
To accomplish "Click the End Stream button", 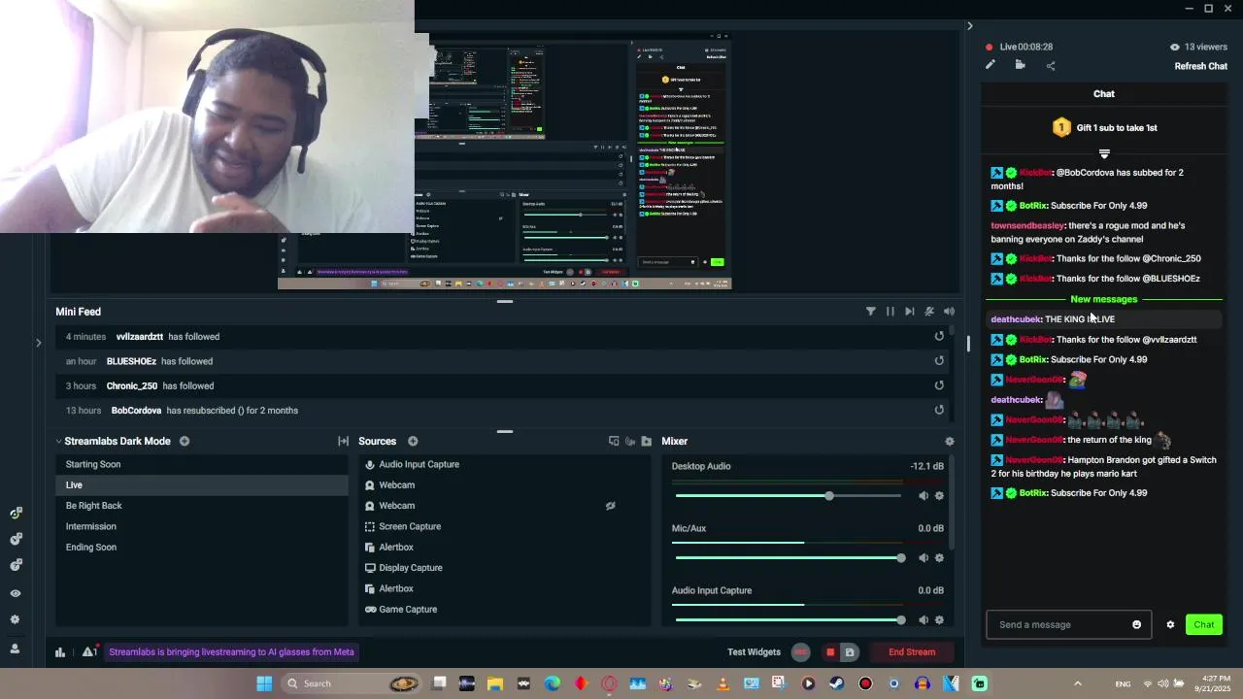I will click(x=912, y=652).
